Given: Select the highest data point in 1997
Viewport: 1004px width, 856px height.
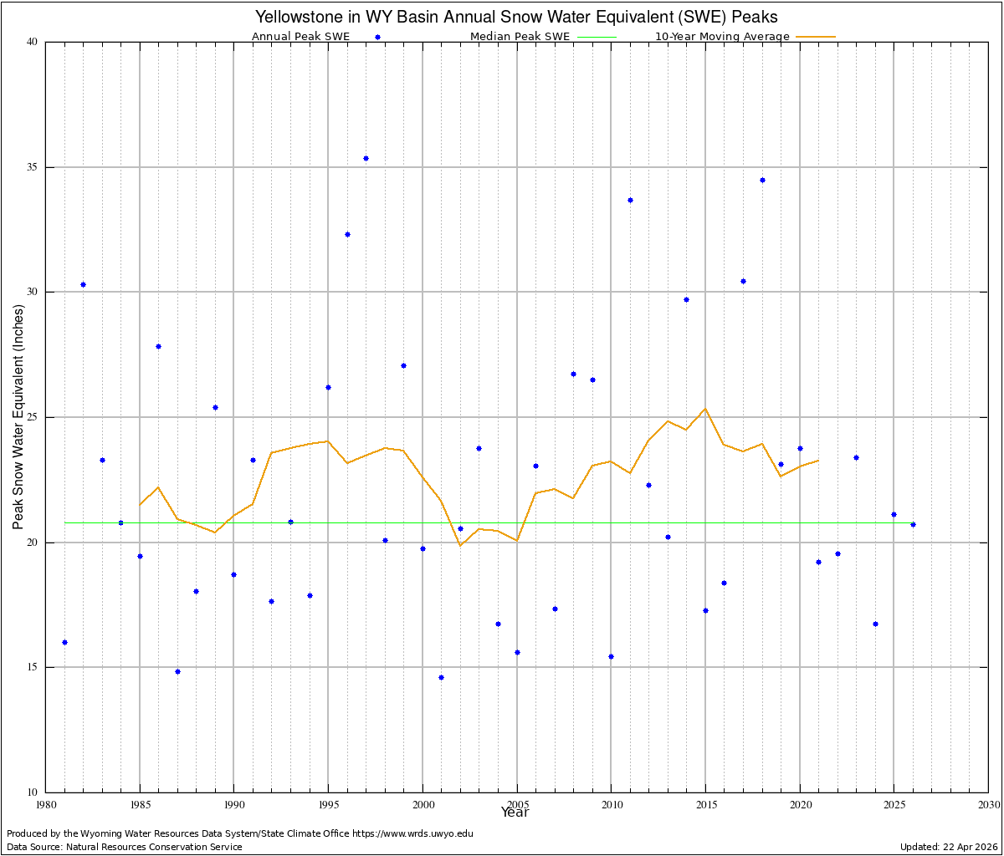Looking at the screenshot, I should [x=366, y=158].
